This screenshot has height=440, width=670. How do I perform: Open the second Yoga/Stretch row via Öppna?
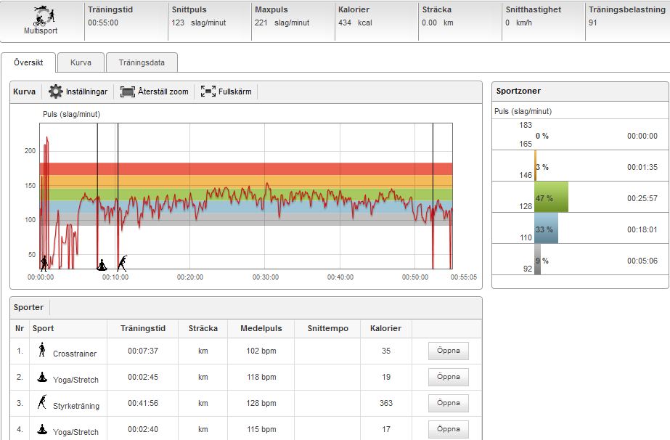click(448, 428)
